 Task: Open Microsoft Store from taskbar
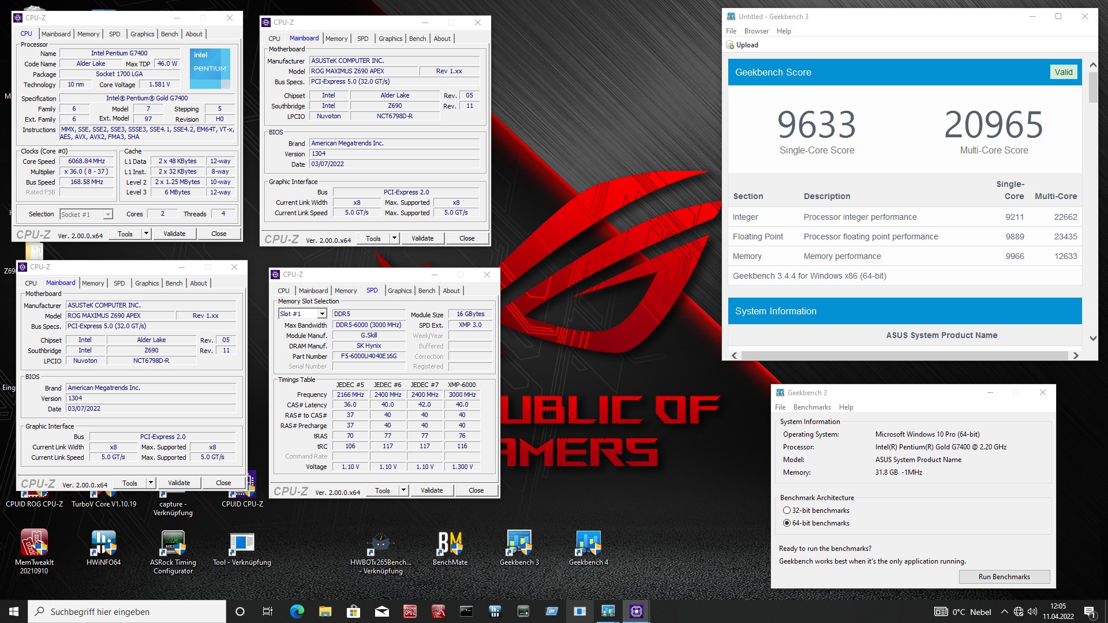click(353, 611)
